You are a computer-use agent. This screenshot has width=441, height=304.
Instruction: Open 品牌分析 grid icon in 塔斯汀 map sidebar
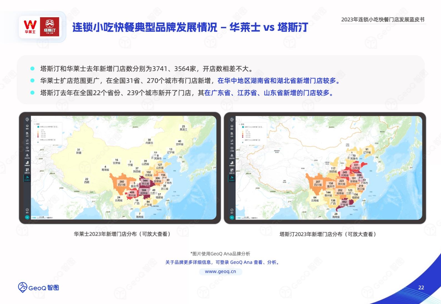232,171
